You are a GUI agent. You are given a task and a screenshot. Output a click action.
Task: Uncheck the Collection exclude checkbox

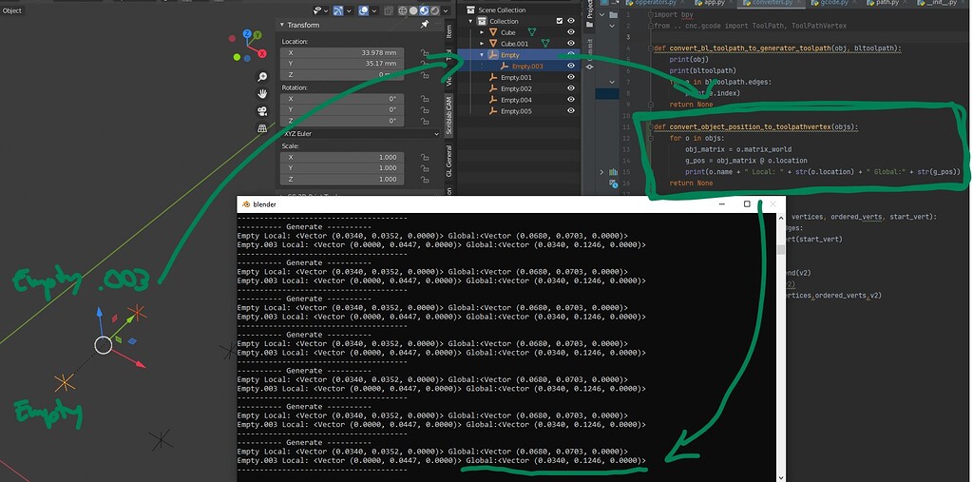tap(560, 21)
